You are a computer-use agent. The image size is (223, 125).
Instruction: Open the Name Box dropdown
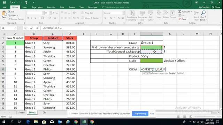pos(16,28)
